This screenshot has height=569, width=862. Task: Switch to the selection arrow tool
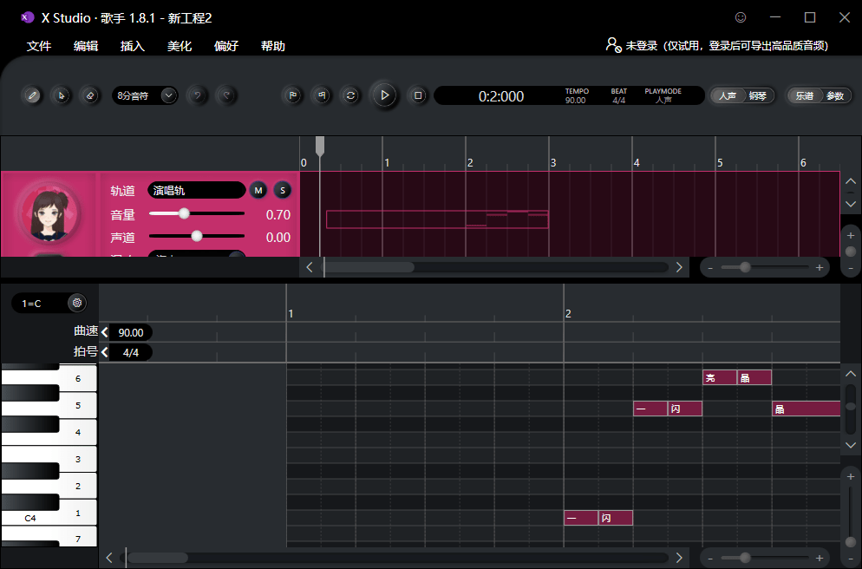point(61,95)
